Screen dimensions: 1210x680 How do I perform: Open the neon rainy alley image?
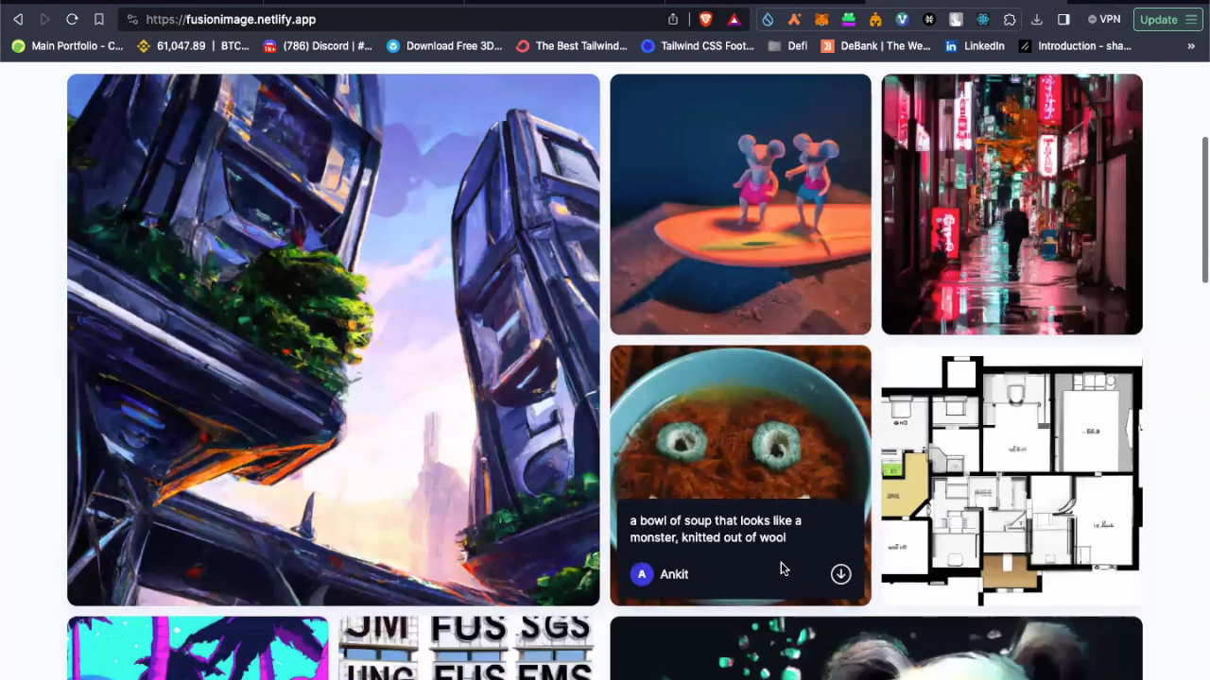[1011, 204]
